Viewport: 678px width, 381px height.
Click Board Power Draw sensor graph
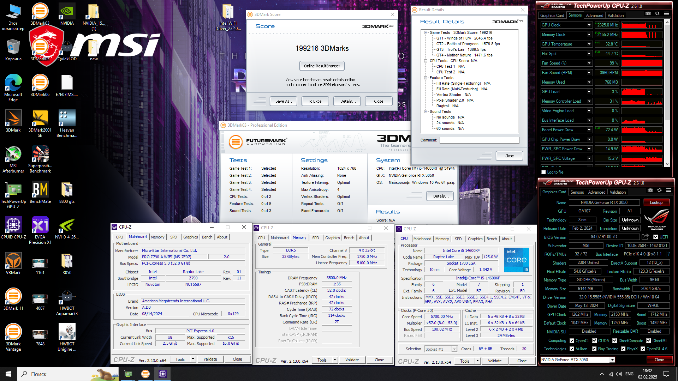point(642,130)
